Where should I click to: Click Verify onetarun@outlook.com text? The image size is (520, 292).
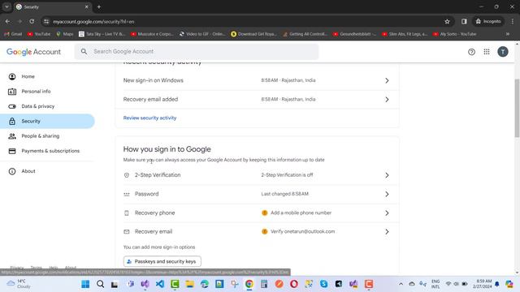point(302,231)
